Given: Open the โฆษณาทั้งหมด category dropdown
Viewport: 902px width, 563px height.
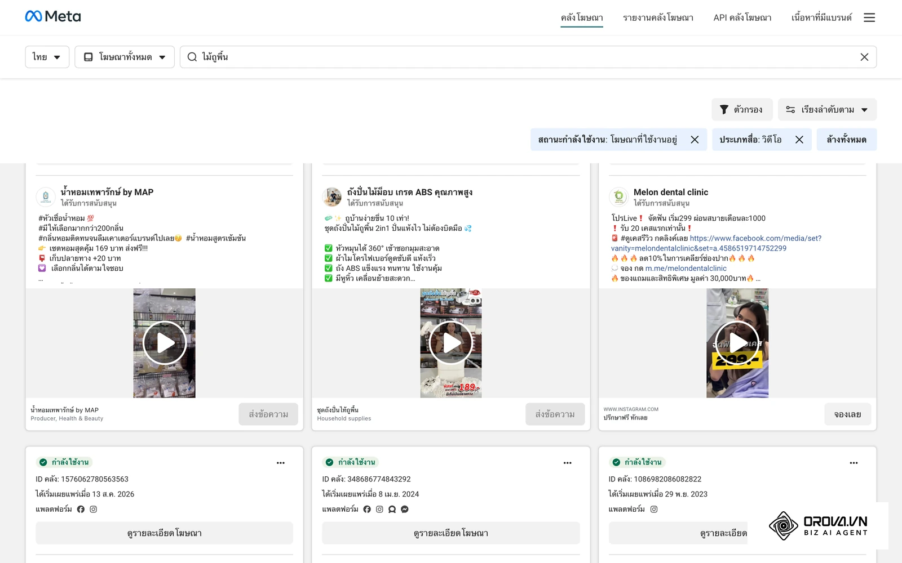Looking at the screenshot, I should [x=125, y=57].
